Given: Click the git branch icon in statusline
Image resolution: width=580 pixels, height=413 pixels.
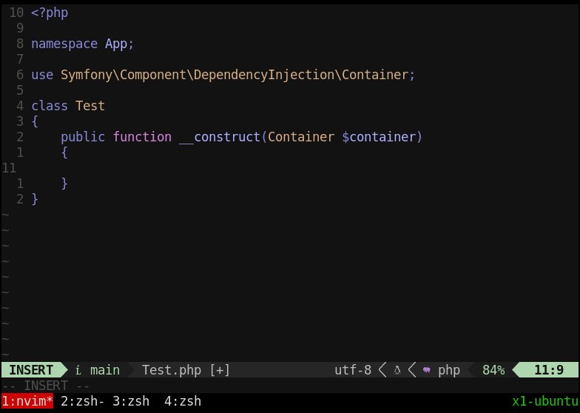Looking at the screenshot, I should coord(78,370).
